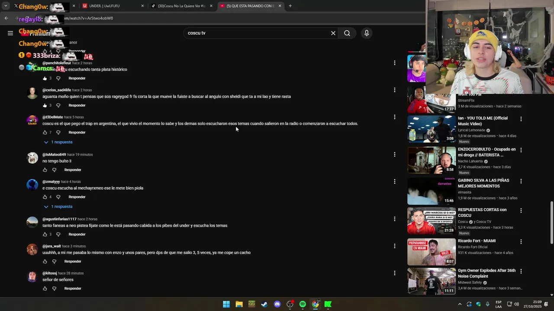The image size is (554, 311).
Task: Dislike @panchitolefleur's comment
Action: point(58,78)
